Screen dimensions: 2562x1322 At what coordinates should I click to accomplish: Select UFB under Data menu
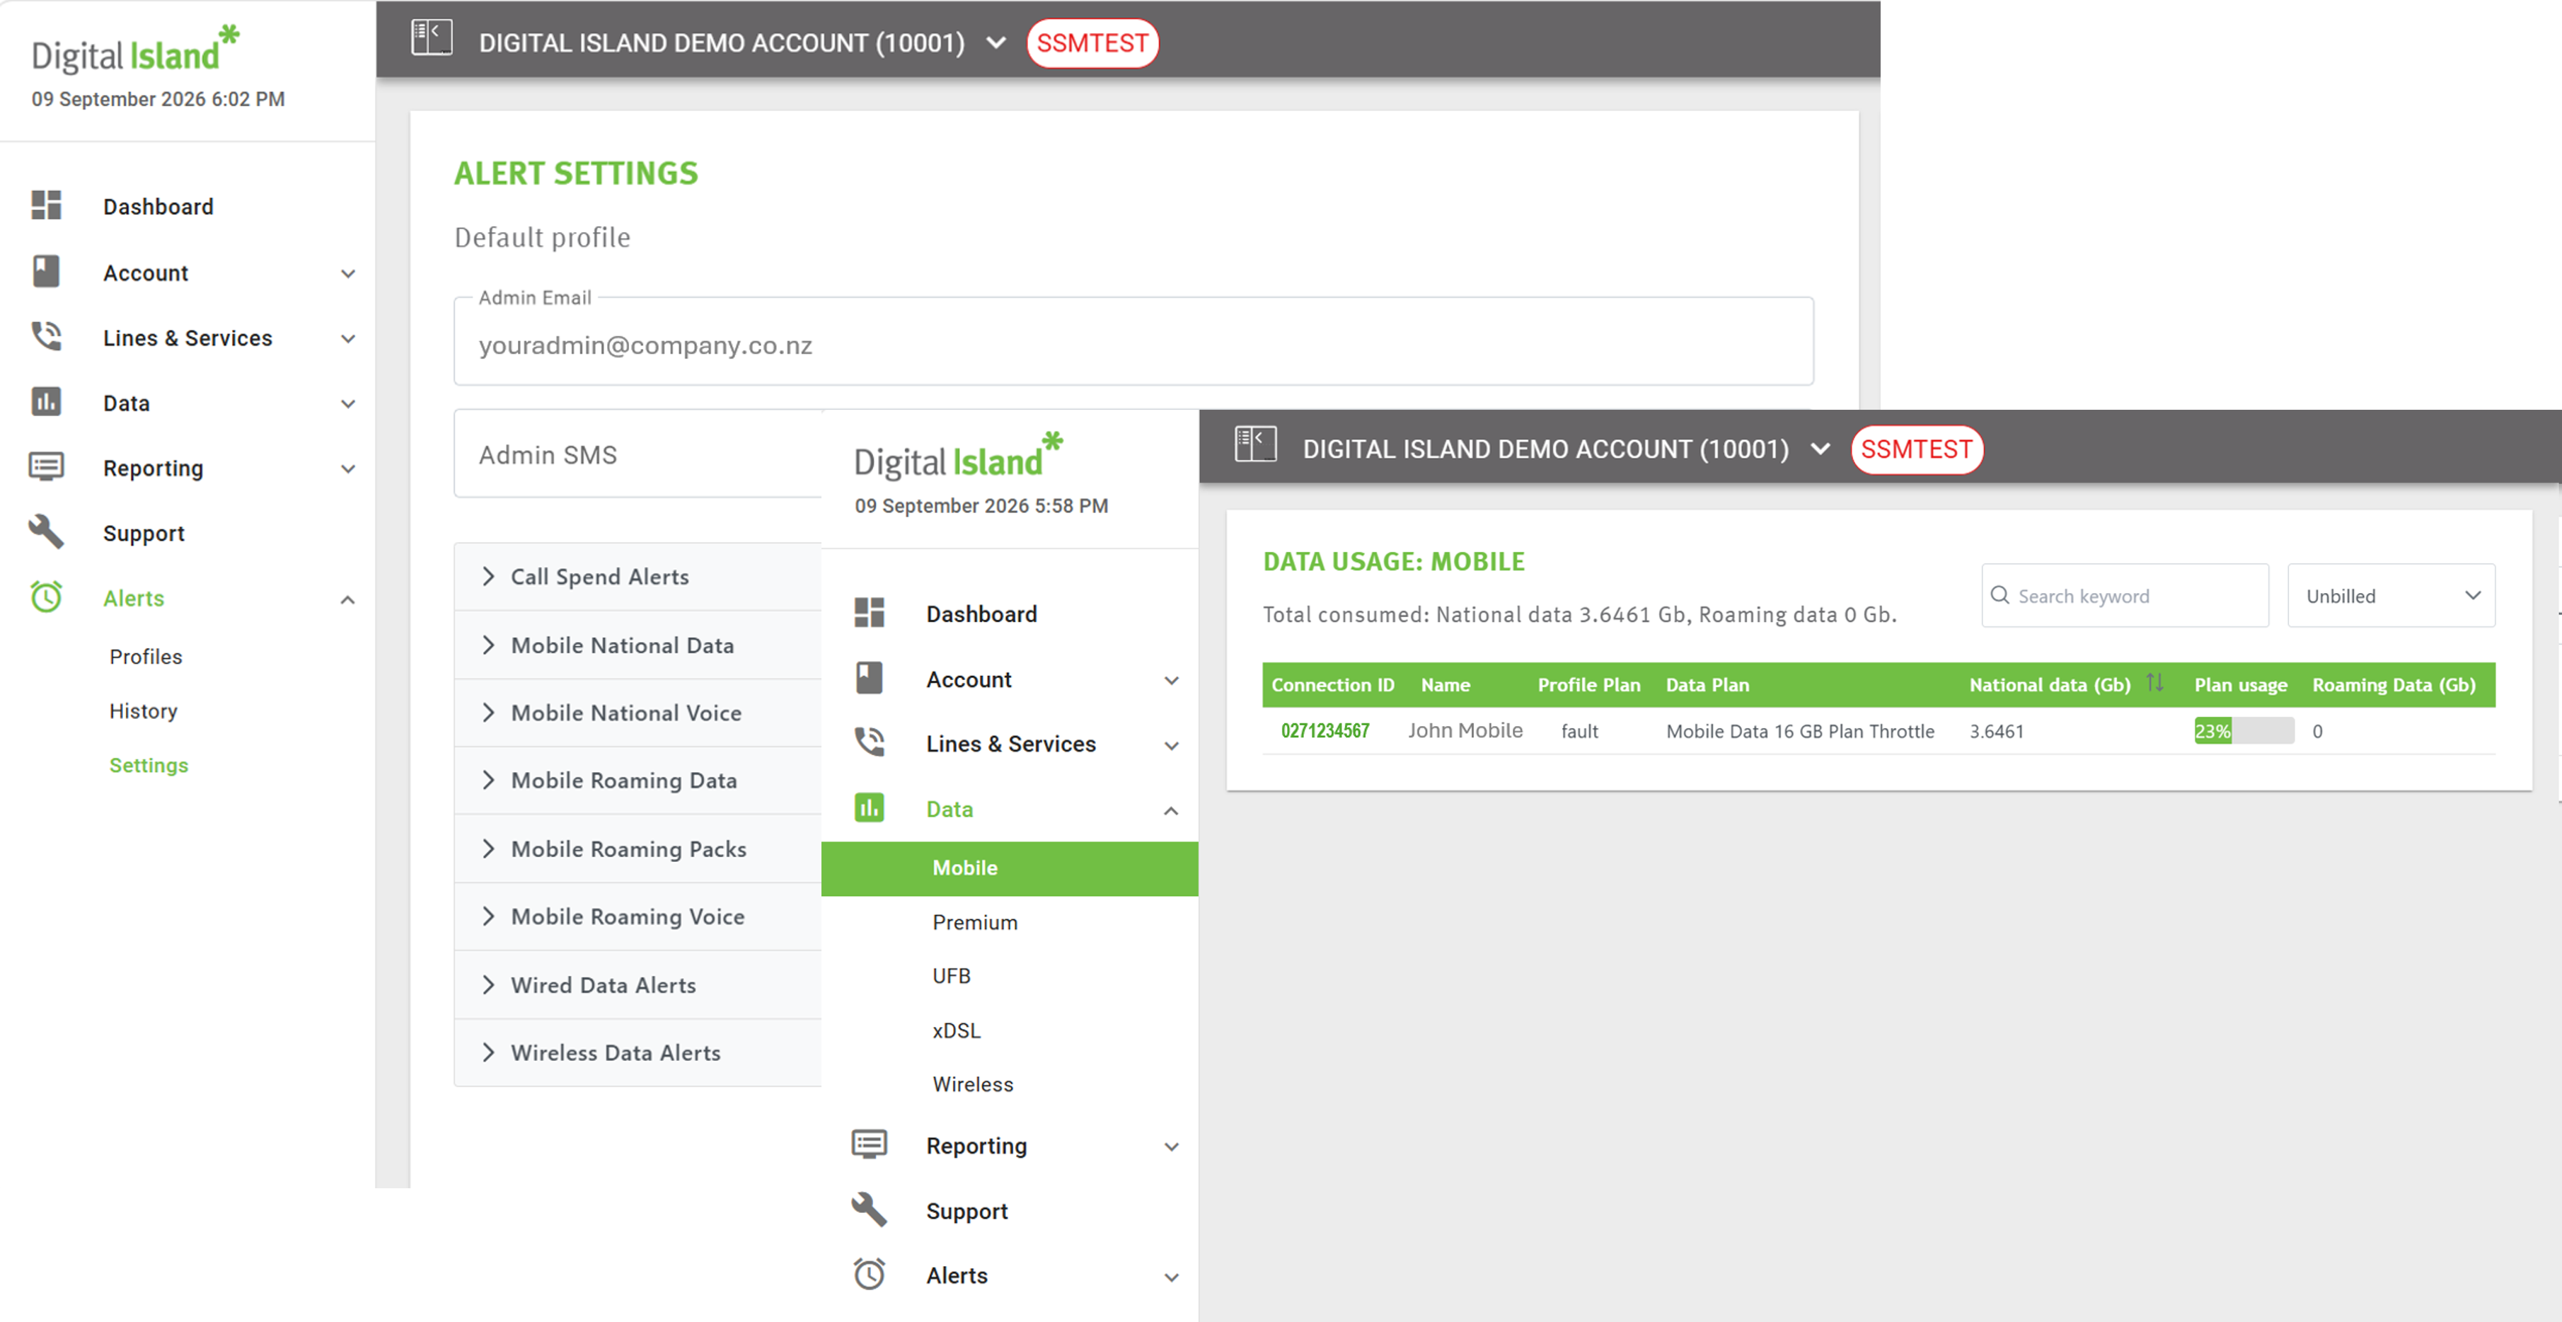click(x=951, y=976)
